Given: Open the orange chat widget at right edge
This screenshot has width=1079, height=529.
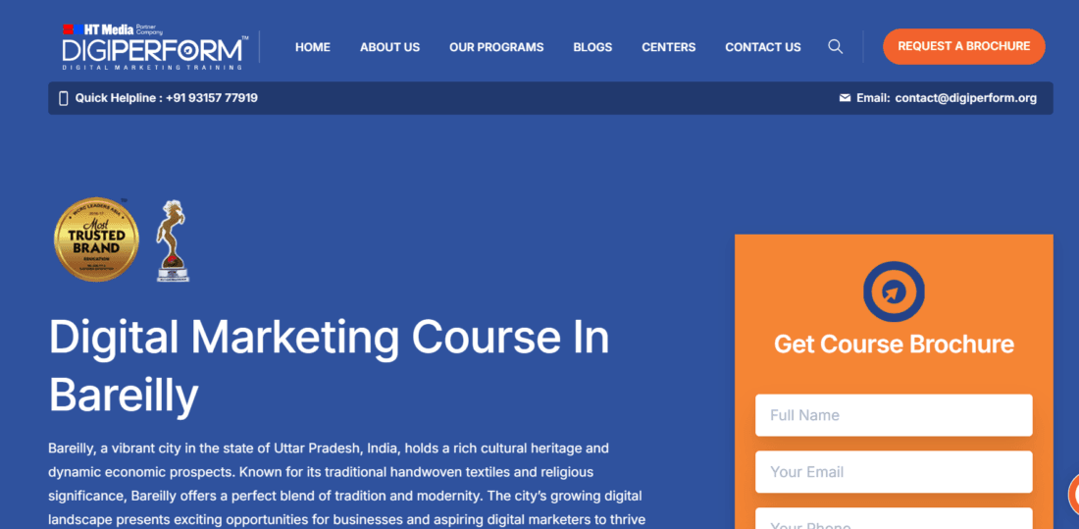Looking at the screenshot, I should 1072,494.
